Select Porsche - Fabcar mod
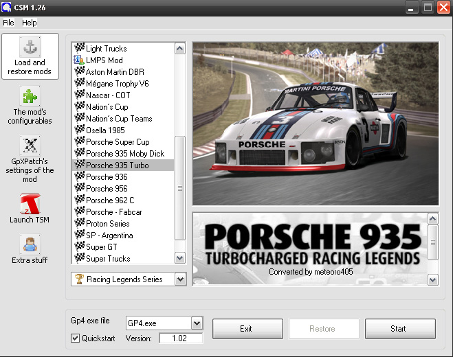Screen dimensions: 453x357 (123, 212)
